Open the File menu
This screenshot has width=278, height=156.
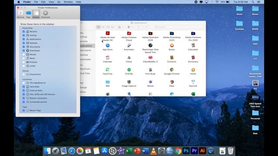(x=36, y=2)
